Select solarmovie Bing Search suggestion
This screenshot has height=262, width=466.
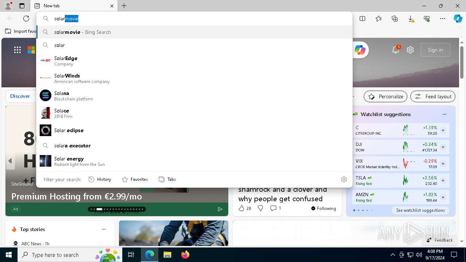[194, 32]
